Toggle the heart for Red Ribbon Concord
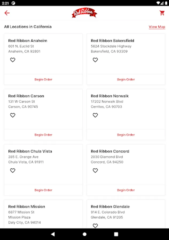 [x=95, y=170]
